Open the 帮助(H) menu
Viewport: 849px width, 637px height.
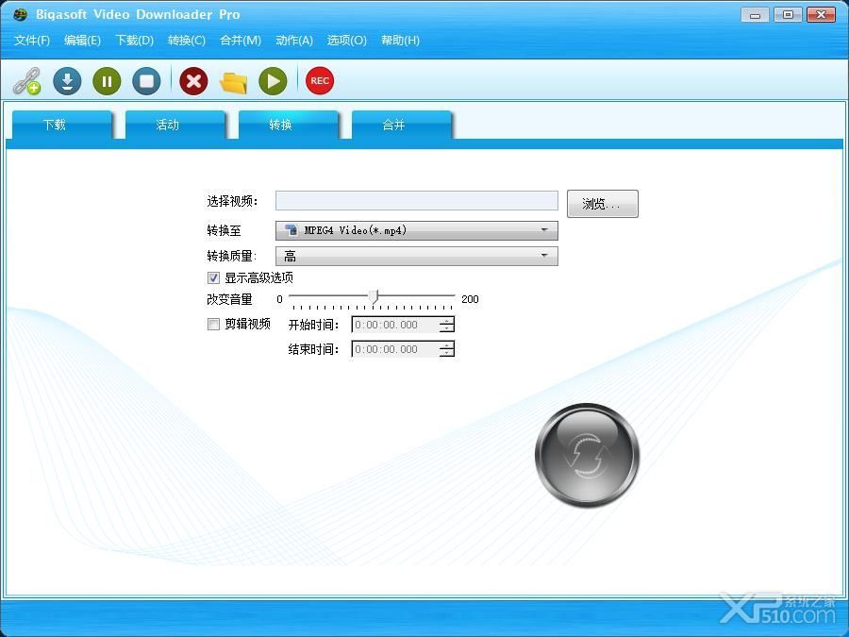[400, 40]
